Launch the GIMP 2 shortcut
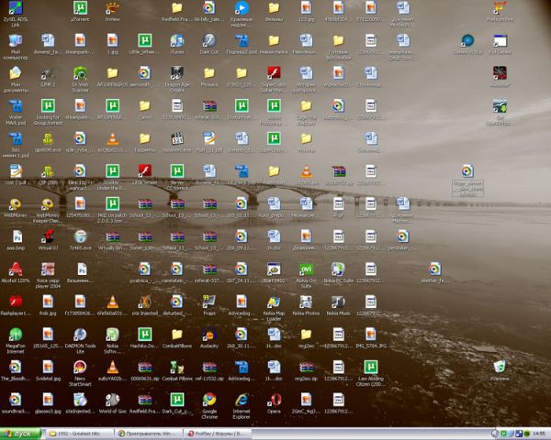The image size is (551, 440). pyautogui.click(x=47, y=74)
